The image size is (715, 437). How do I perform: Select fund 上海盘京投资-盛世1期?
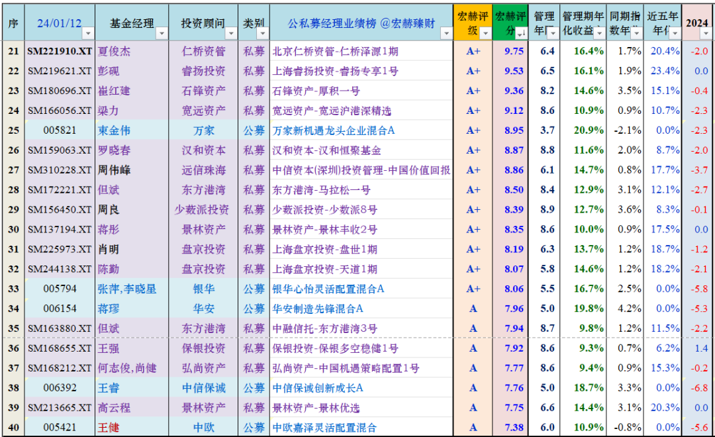click(324, 249)
